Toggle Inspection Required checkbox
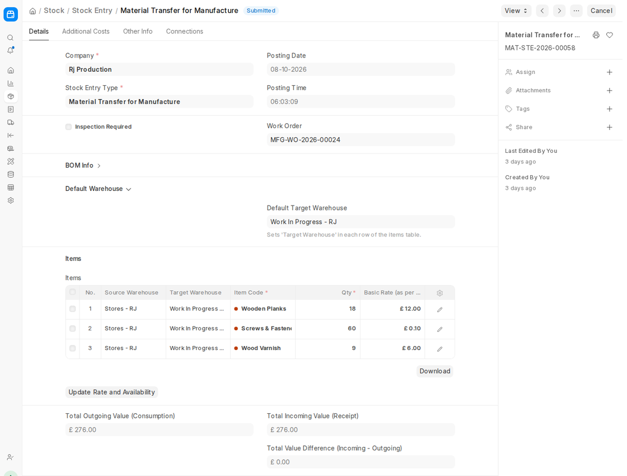 click(68, 127)
